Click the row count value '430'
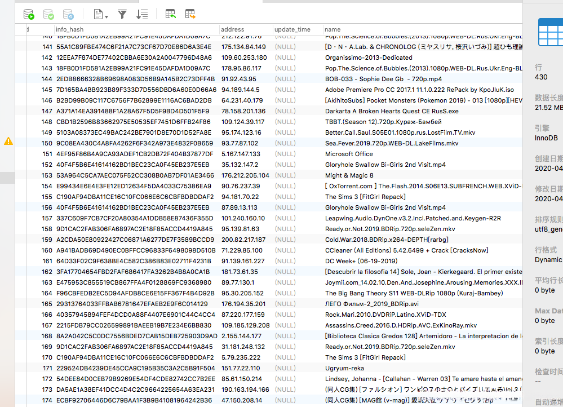 (x=541, y=77)
